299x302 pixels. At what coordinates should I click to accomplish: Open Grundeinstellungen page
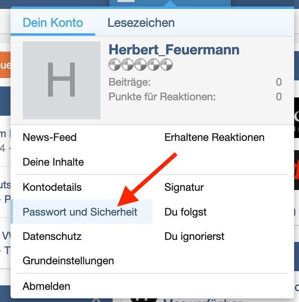click(68, 260)
